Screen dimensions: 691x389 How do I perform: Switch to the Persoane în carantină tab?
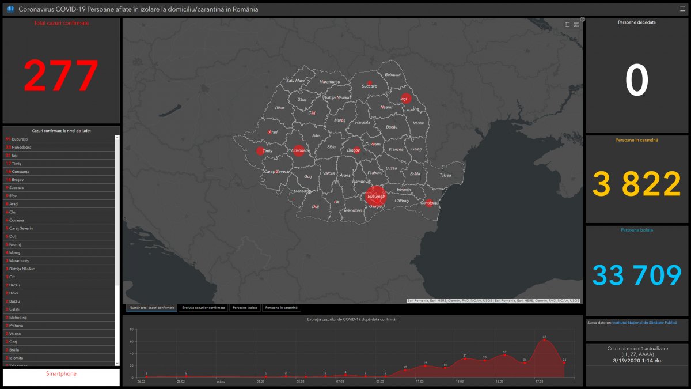tap(281, 308)
